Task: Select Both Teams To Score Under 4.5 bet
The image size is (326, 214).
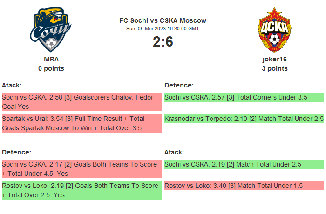Action: click(81, 169)
